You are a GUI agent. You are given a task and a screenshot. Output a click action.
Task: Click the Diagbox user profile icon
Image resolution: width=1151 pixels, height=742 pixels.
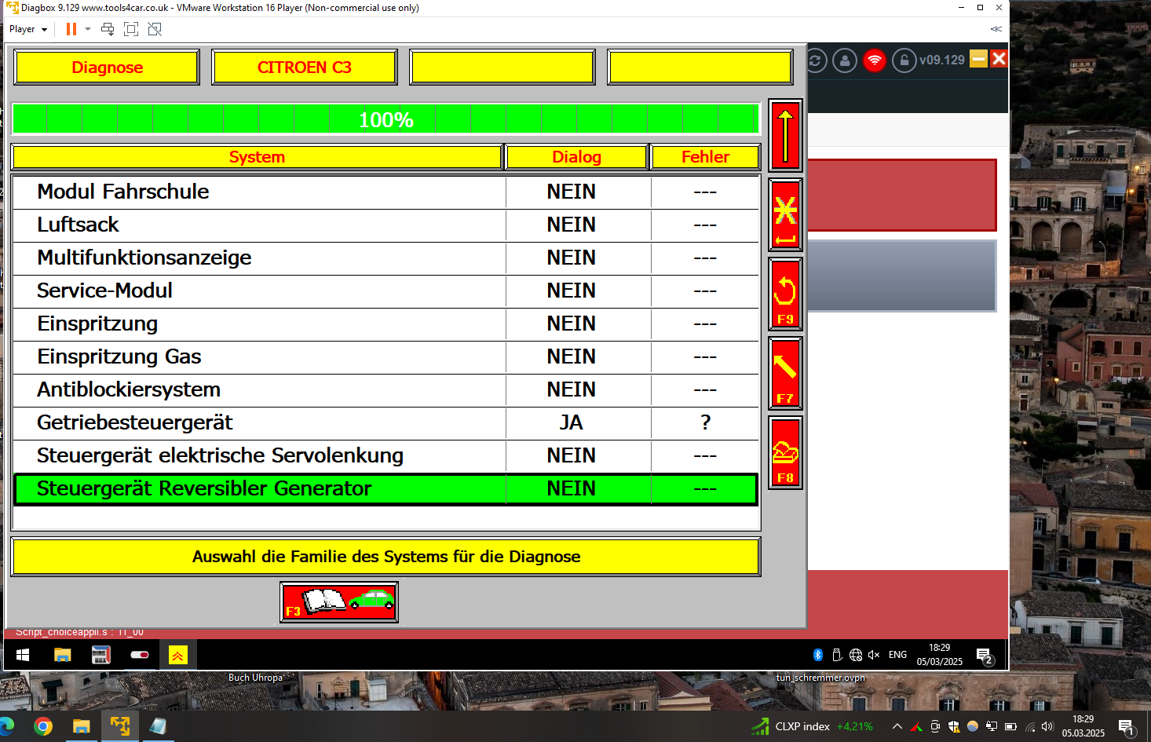(x=845, y=60)
